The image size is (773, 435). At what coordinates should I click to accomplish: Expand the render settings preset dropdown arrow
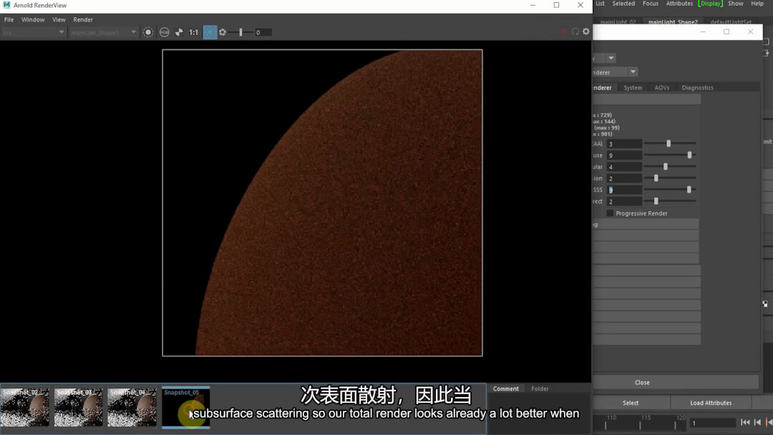click(611, 58)
